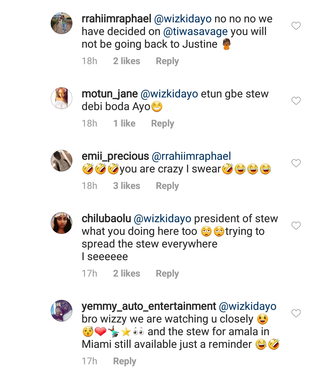This screenshot has height=374, width=318.
Task: Open @rrahiimraphael mention in emii_precious's comment
Action: pos(191,156)
